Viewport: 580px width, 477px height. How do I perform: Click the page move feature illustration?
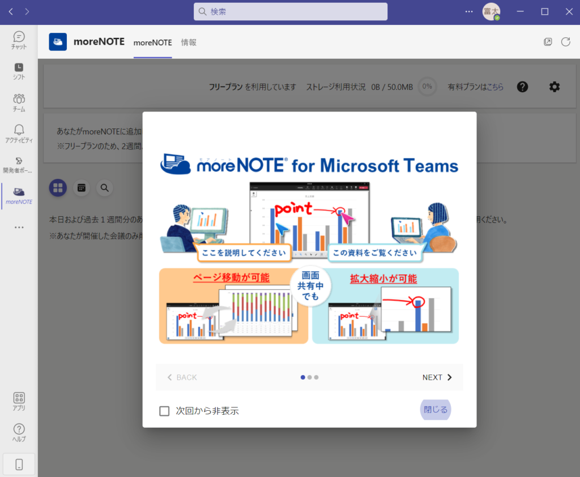click(233, 306)
